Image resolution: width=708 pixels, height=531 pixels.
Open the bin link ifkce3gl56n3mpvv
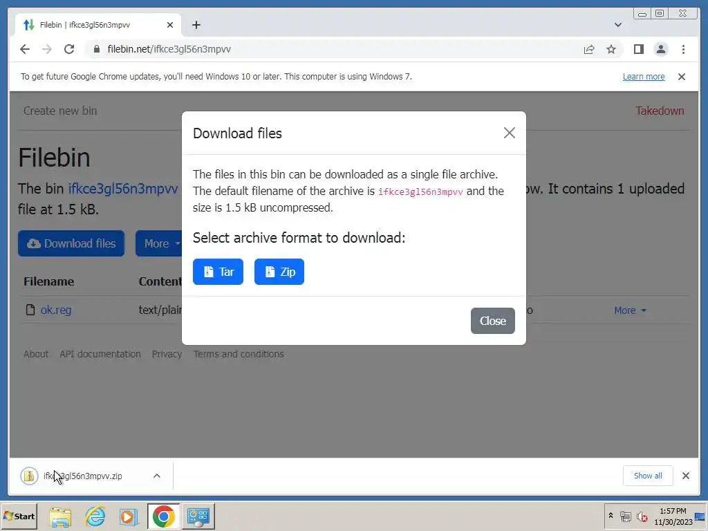123,189
